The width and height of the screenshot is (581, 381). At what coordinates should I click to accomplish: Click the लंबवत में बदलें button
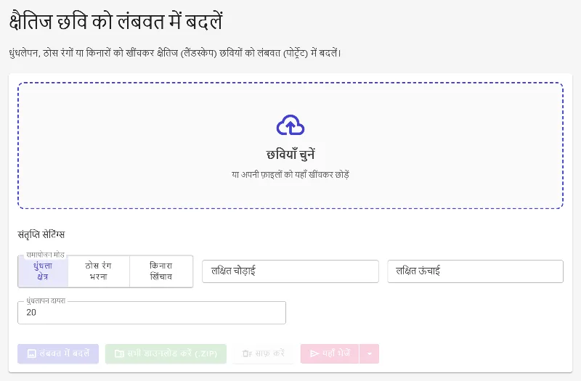58,353
